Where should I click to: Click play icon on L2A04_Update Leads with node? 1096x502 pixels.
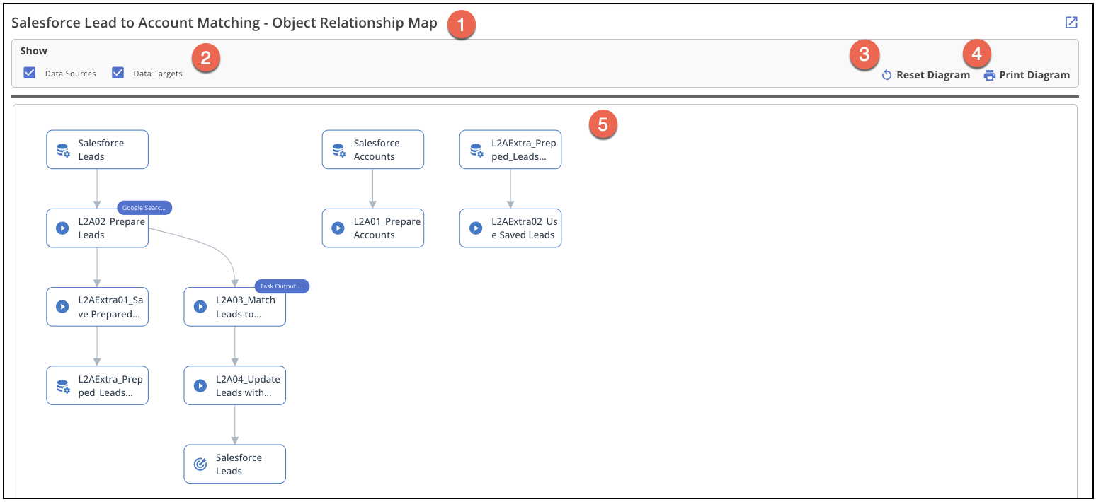click(200, 386)
